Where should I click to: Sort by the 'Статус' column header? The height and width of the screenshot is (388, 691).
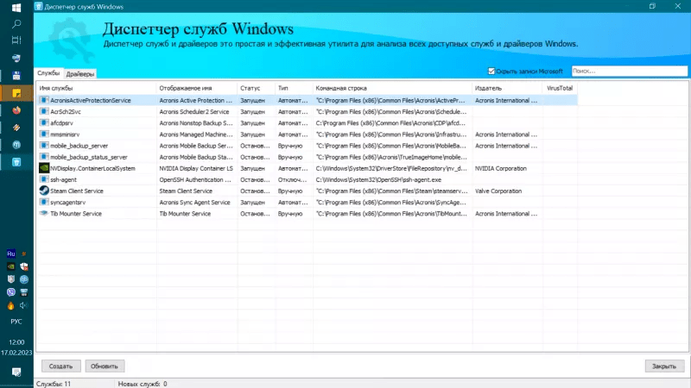pyautogui.click(x=256, y=88)
